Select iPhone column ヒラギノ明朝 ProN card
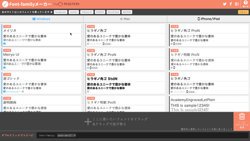Viewport: 250px width, 141px height. pos(209,59)
